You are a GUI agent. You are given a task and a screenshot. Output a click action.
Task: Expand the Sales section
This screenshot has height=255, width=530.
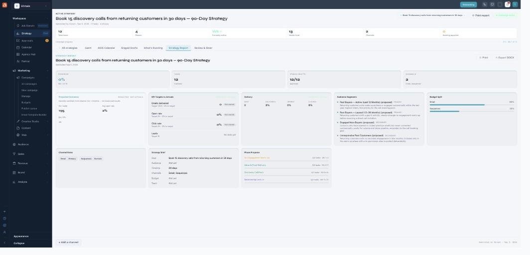(x=30, y=154)
